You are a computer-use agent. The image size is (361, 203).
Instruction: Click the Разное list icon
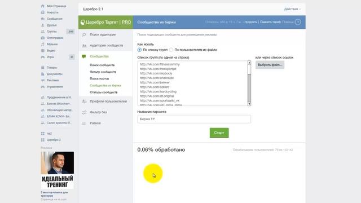click(x=84, y=123)
